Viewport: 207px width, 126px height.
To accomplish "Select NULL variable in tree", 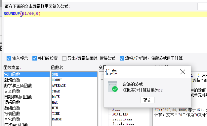I will 116,109.
